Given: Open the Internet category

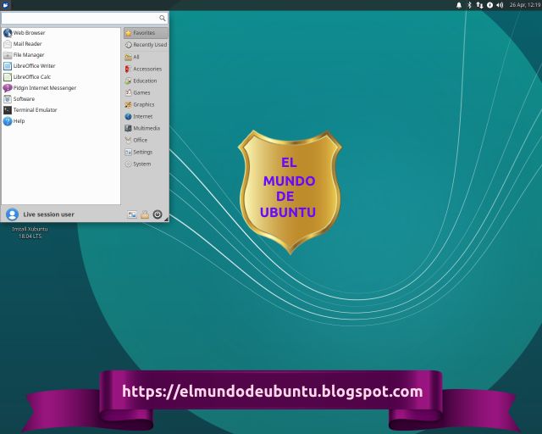Looking at the screenshot, I should click(x=146, y=116).
